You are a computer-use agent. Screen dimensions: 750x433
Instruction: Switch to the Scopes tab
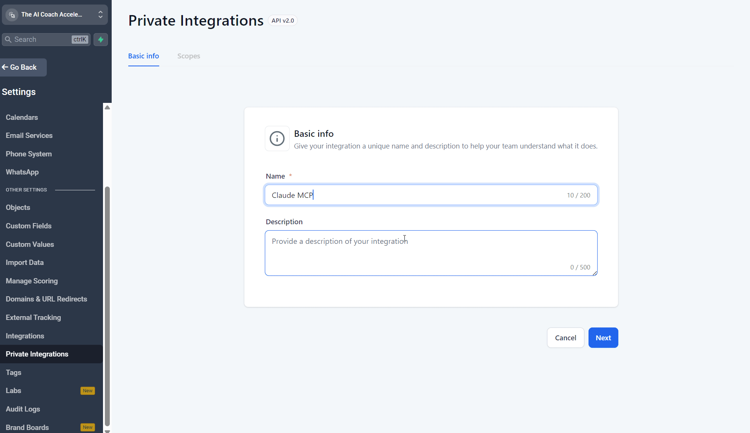189,56
